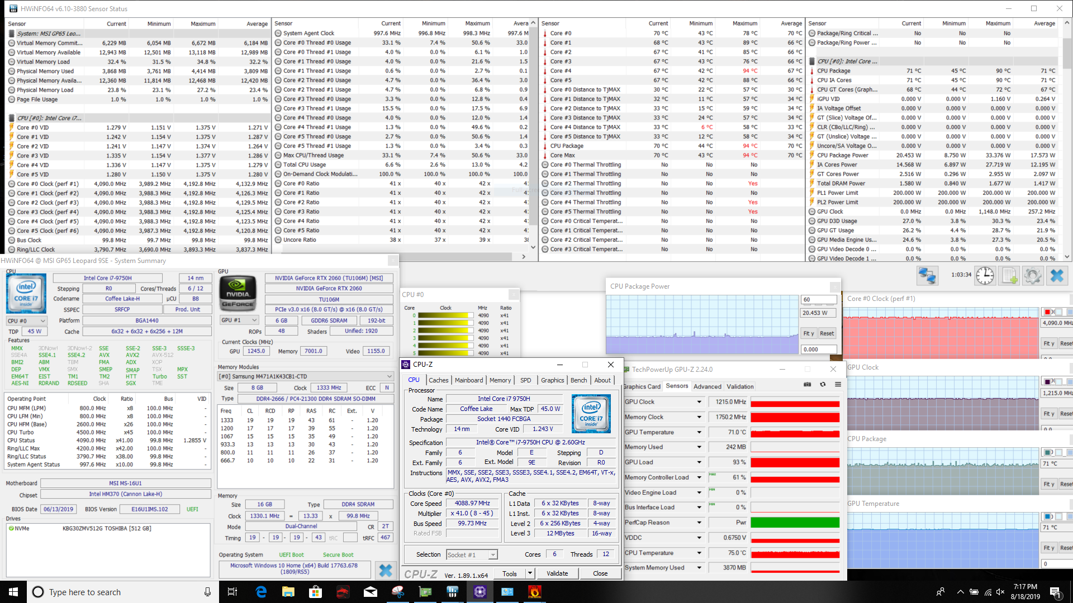Open Task View from taskbar

[232, 592]
